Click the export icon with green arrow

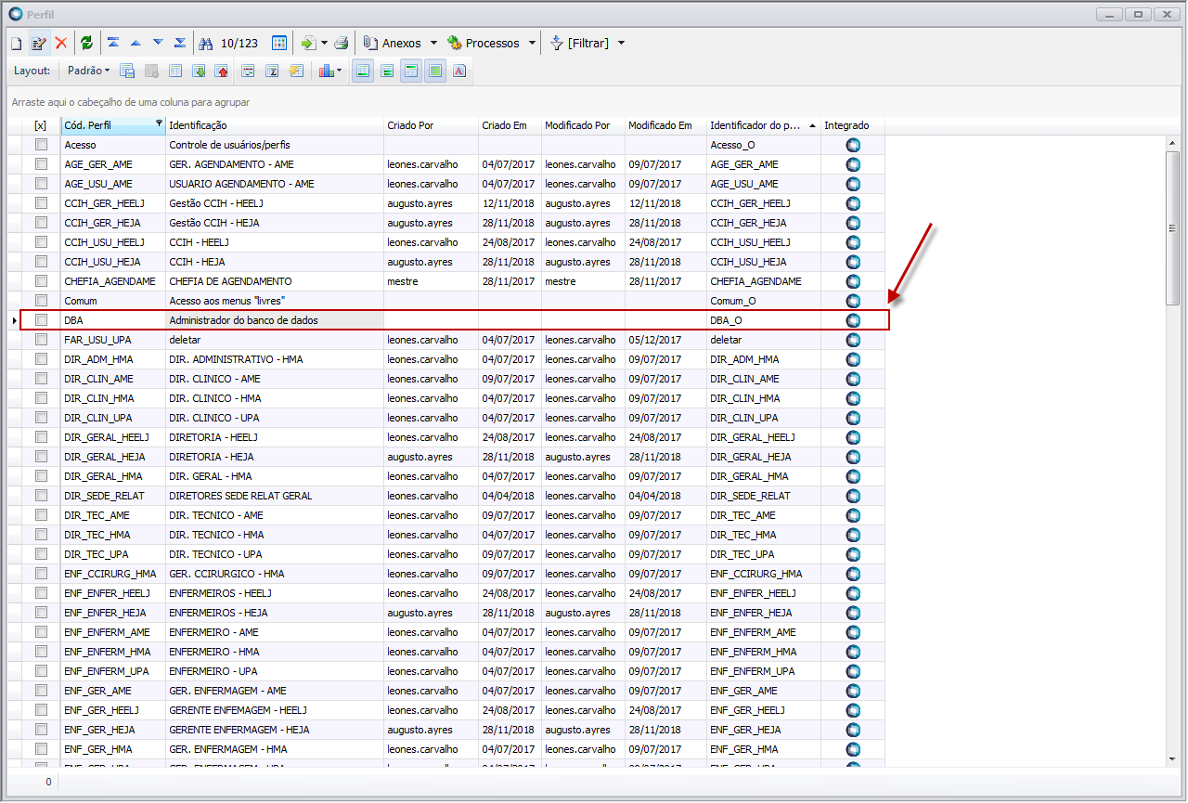click(308, 43)
